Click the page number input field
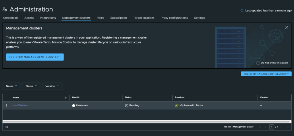This screenshot has width=294, height=136. coord(272,127)
